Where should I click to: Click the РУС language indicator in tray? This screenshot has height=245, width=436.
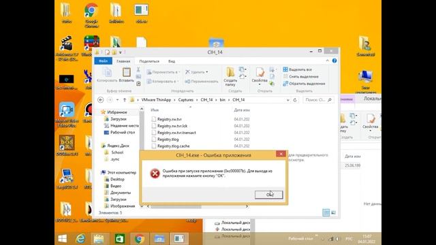(349, 239)
